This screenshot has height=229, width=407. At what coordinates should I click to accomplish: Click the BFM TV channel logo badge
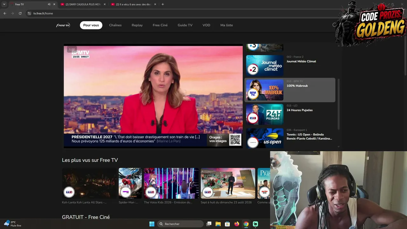[253, 94]
